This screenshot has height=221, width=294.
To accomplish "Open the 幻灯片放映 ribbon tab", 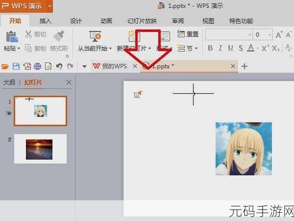I will (x=142, y=21).
